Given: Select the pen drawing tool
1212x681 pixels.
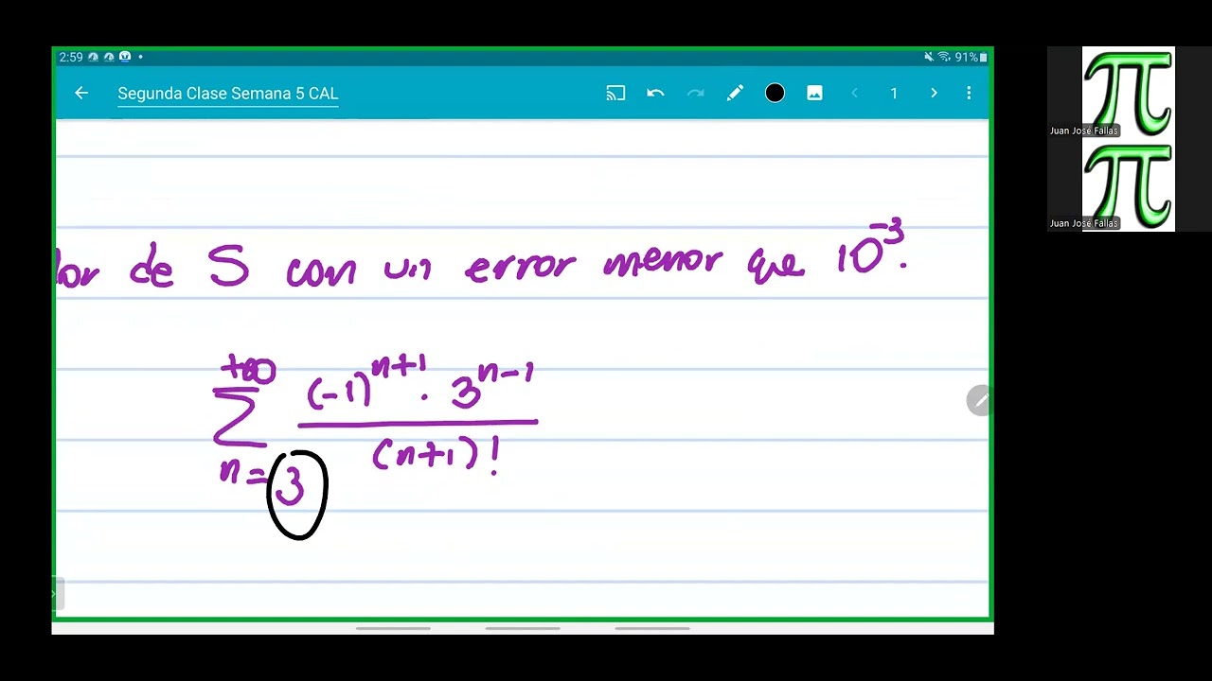Looking at the screenshot, I should 735,93.
